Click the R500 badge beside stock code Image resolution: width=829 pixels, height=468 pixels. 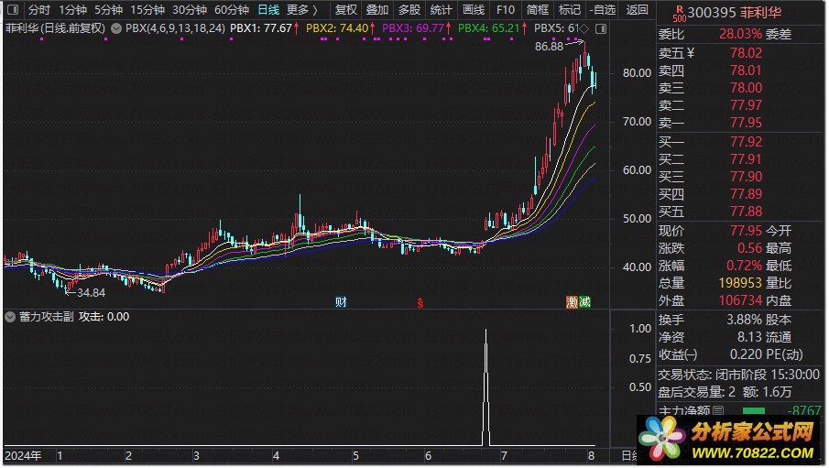[x=680, y=14]
